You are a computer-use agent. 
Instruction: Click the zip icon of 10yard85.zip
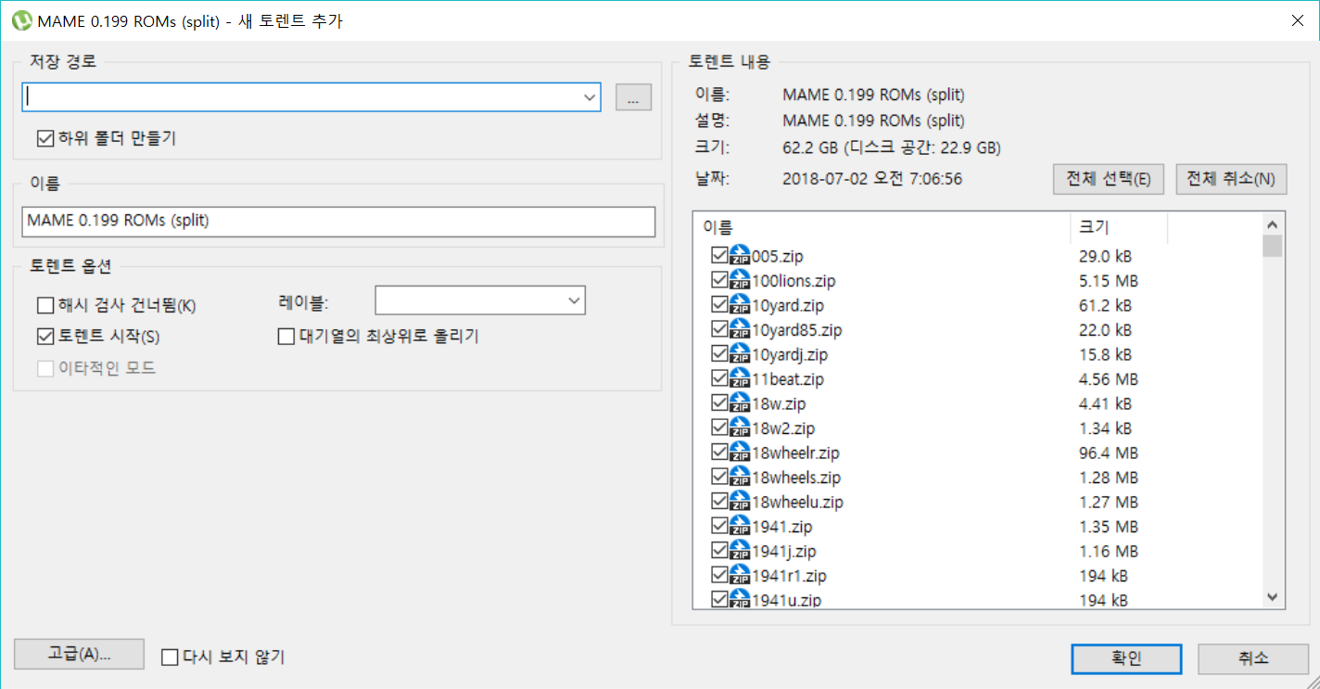[x=740, y=329]
